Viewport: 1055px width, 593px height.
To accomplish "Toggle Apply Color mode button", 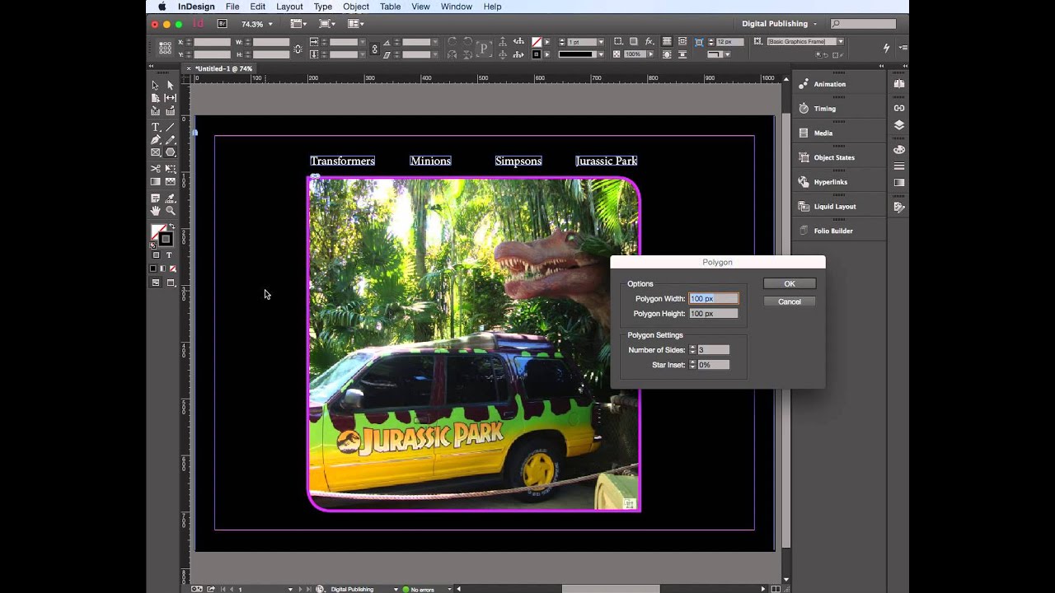I will (x=153, y=268).
